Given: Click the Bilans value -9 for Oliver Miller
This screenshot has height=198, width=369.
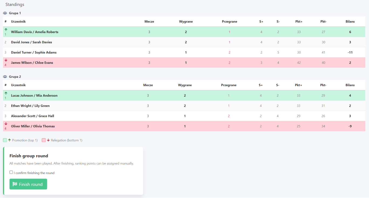Looking at the screenshot, I should [350, 126].
